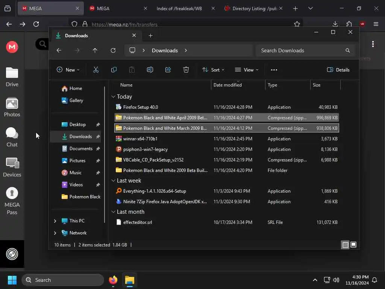
Task: Open a new Firefox tab
Action: (295, 8)
